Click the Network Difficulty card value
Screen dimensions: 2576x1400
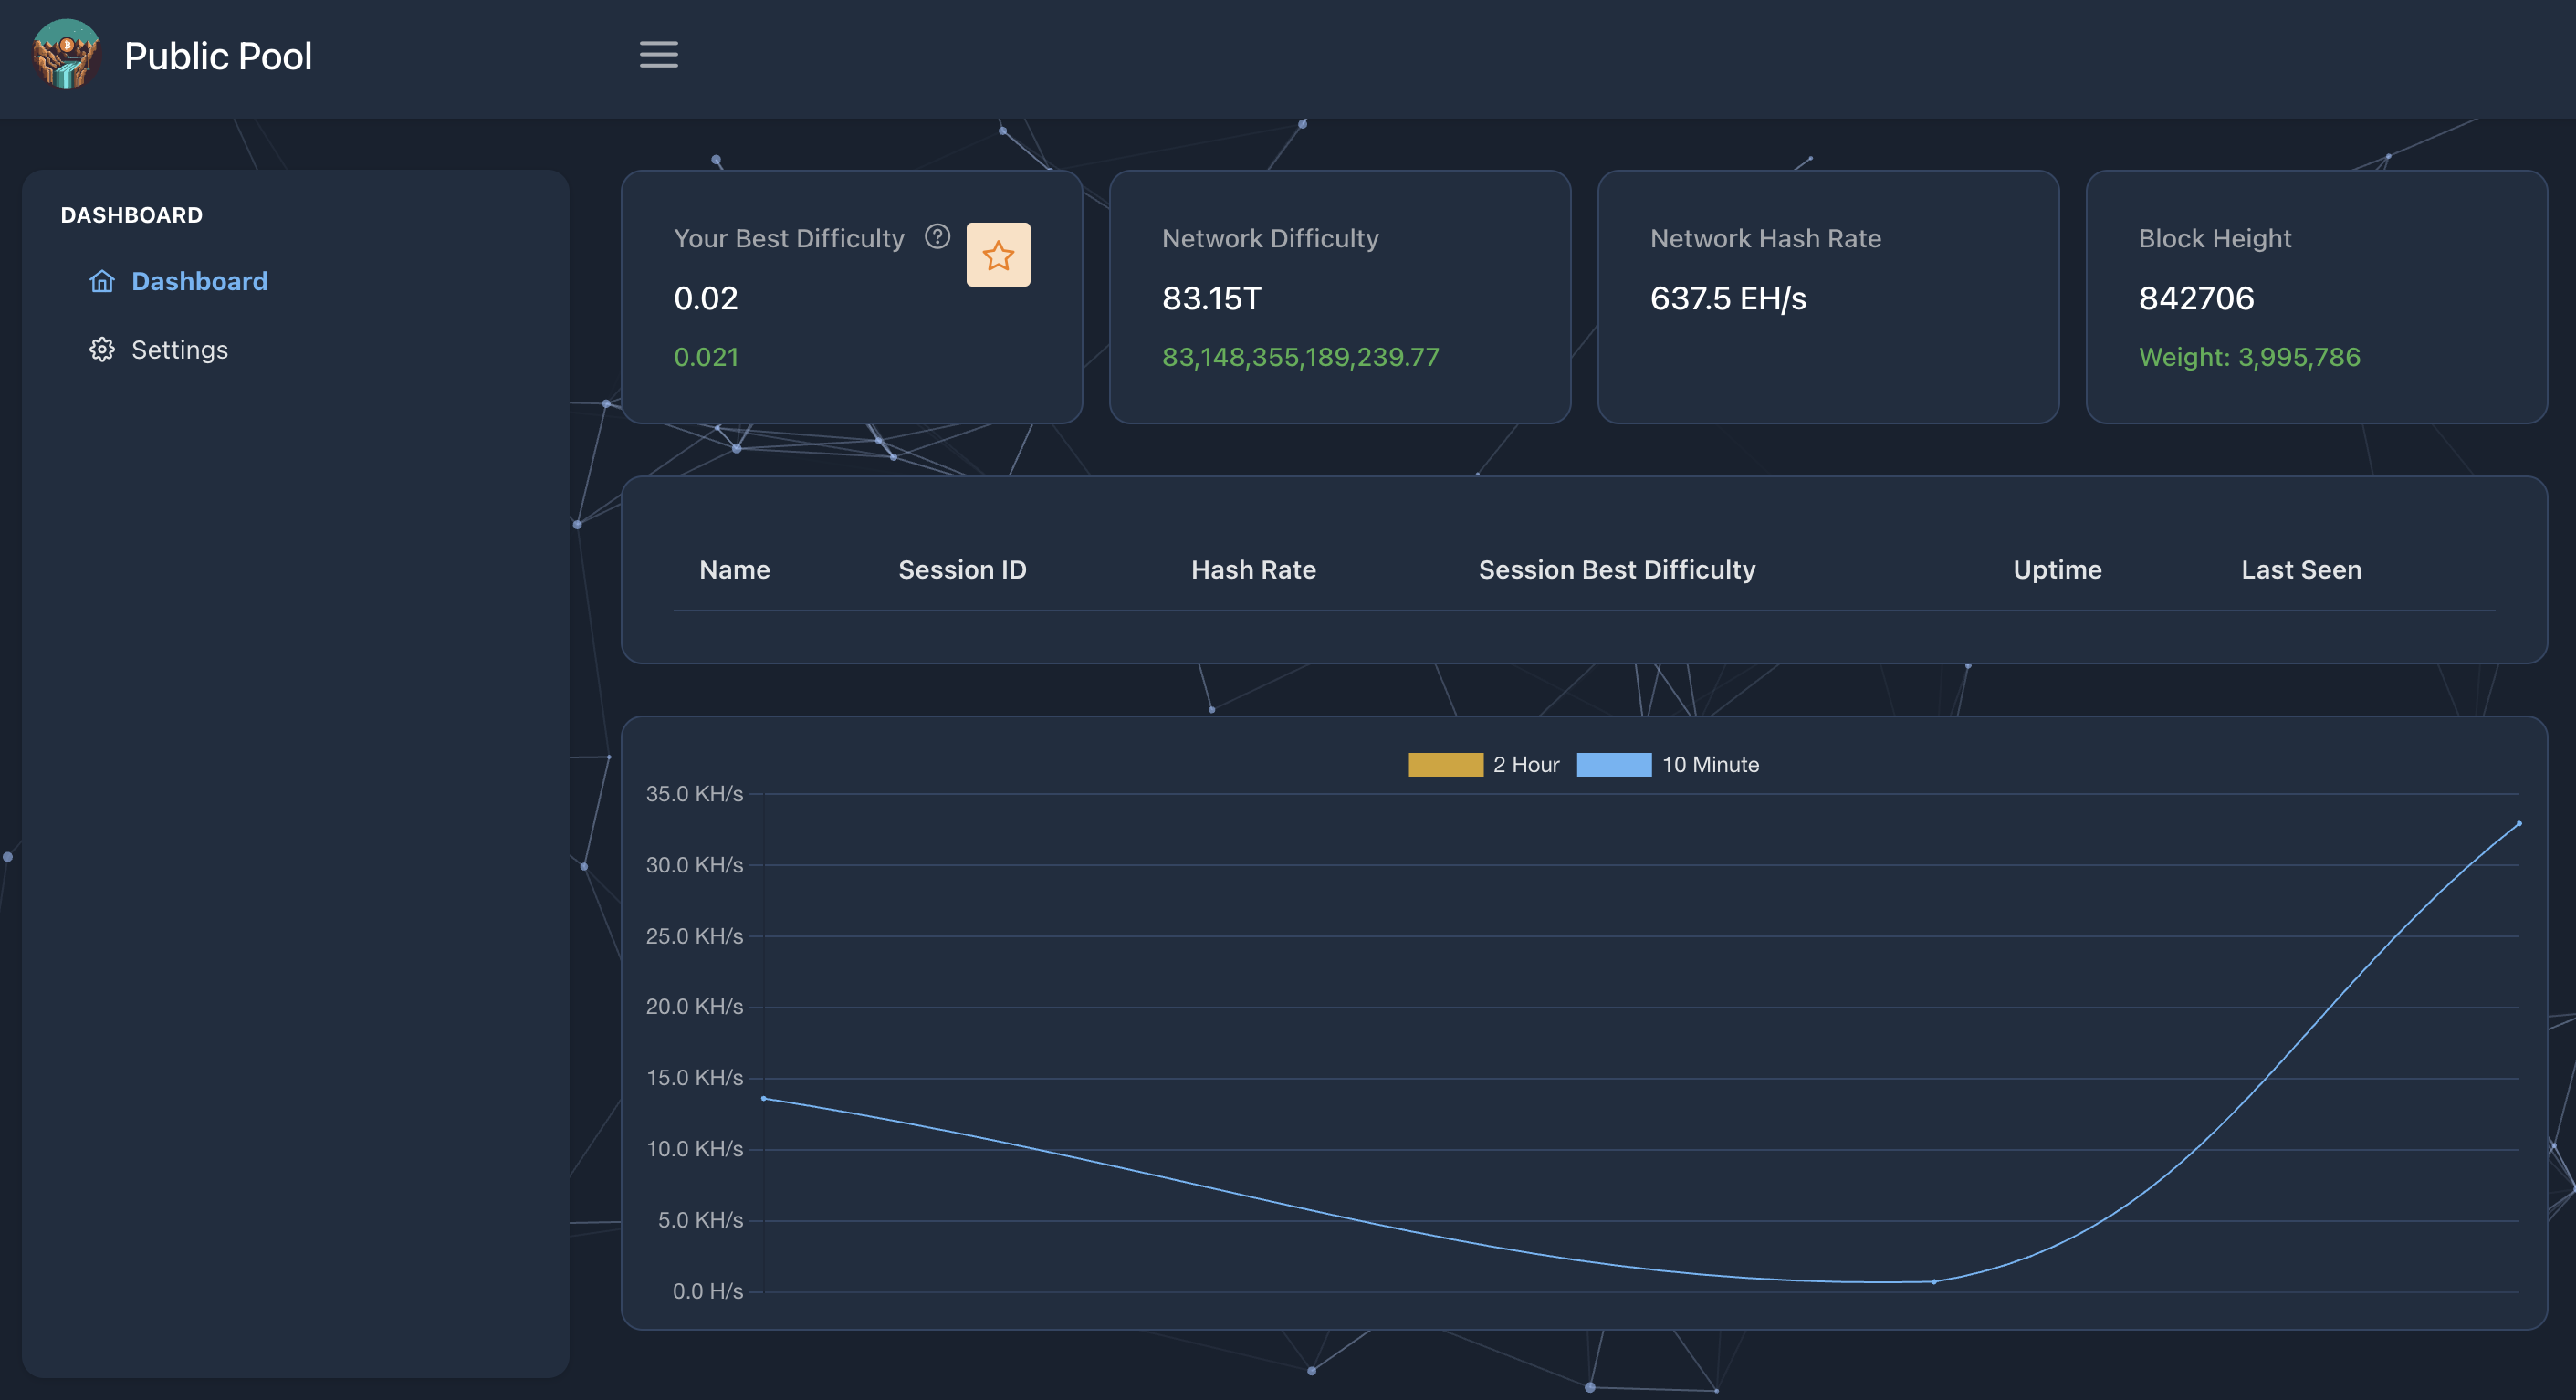click(1211, 298)
